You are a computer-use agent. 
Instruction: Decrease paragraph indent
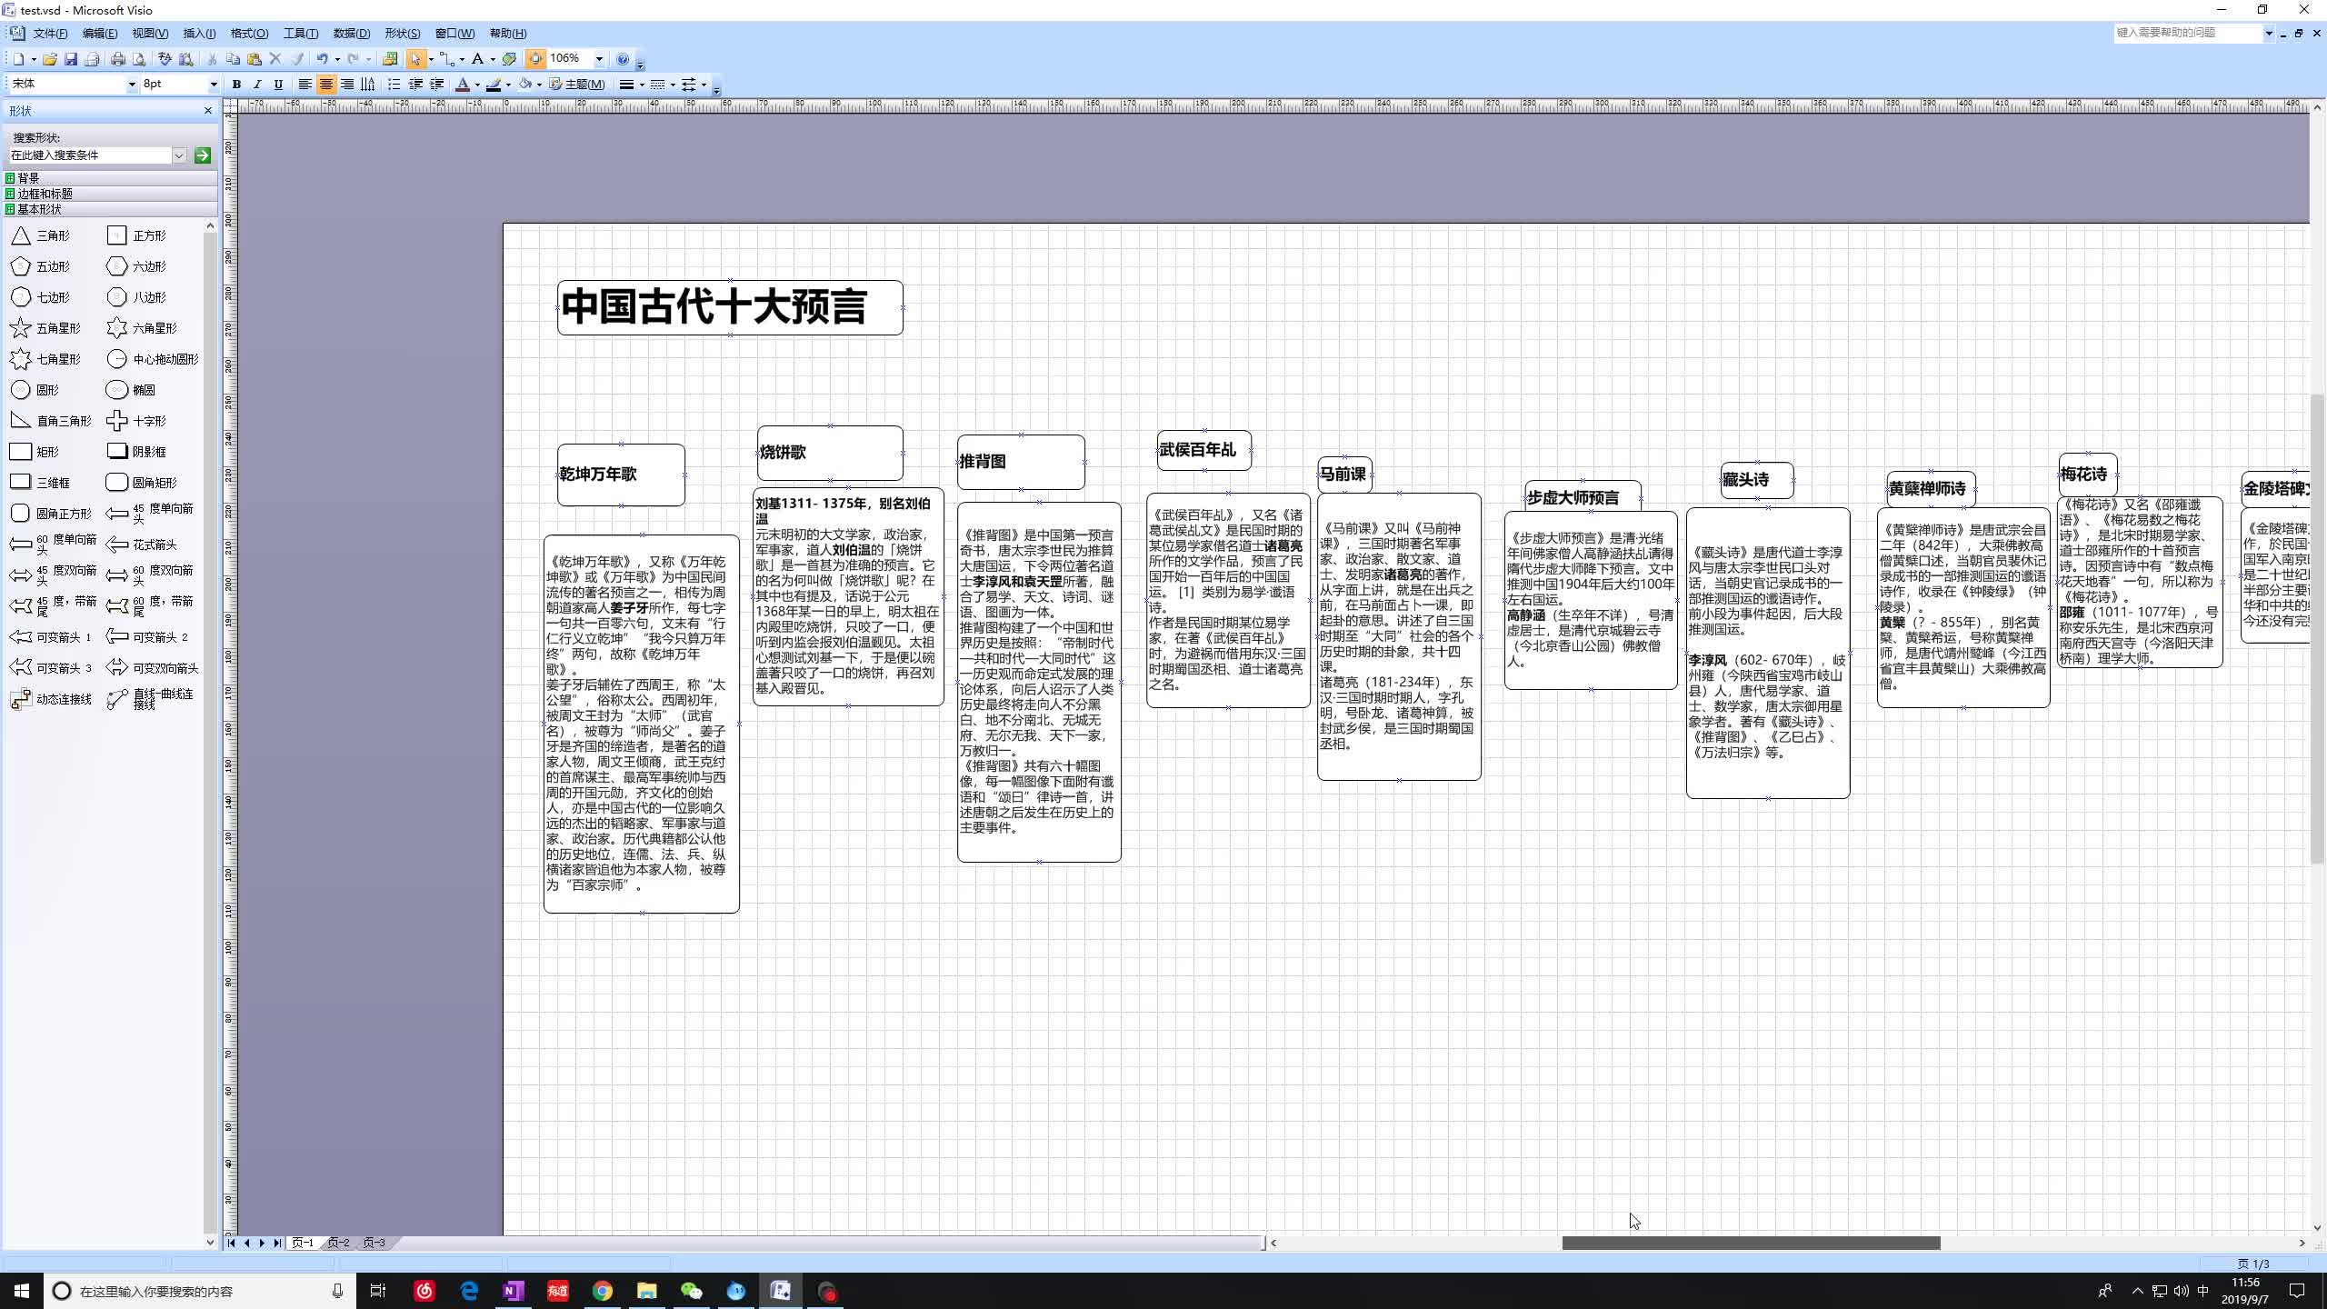point(415,85)
